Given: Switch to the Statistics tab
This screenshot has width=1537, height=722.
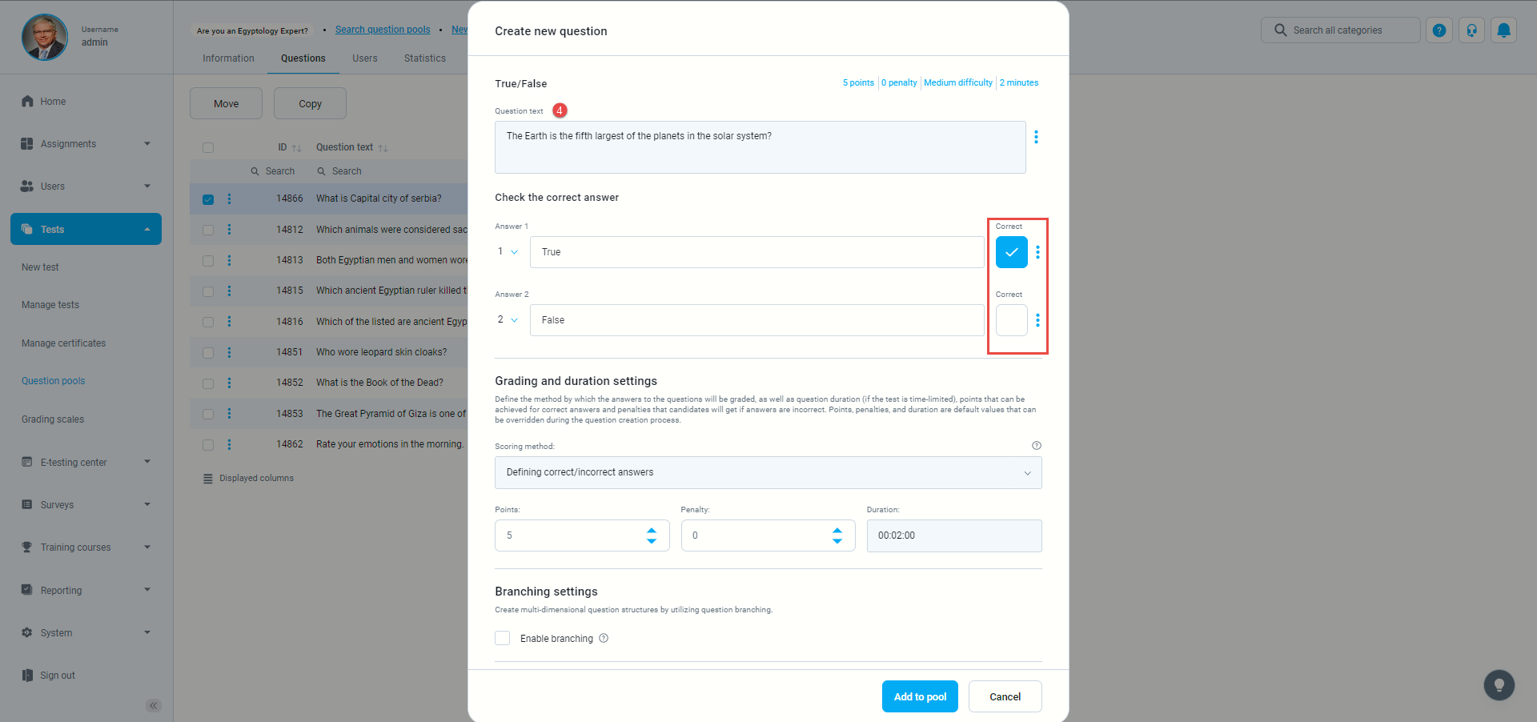Looking at the screenshot, I should tap(424, 58).
